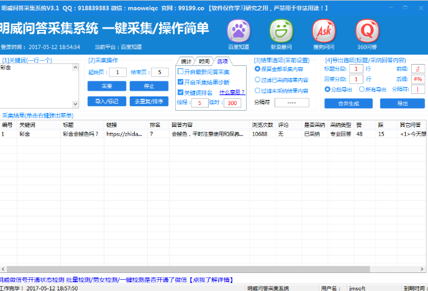The width and height of the screenshot is (428, 291).
Task: Edit the 后缀 suffix field
Action: pyautogui.click(x=418, y=79)
